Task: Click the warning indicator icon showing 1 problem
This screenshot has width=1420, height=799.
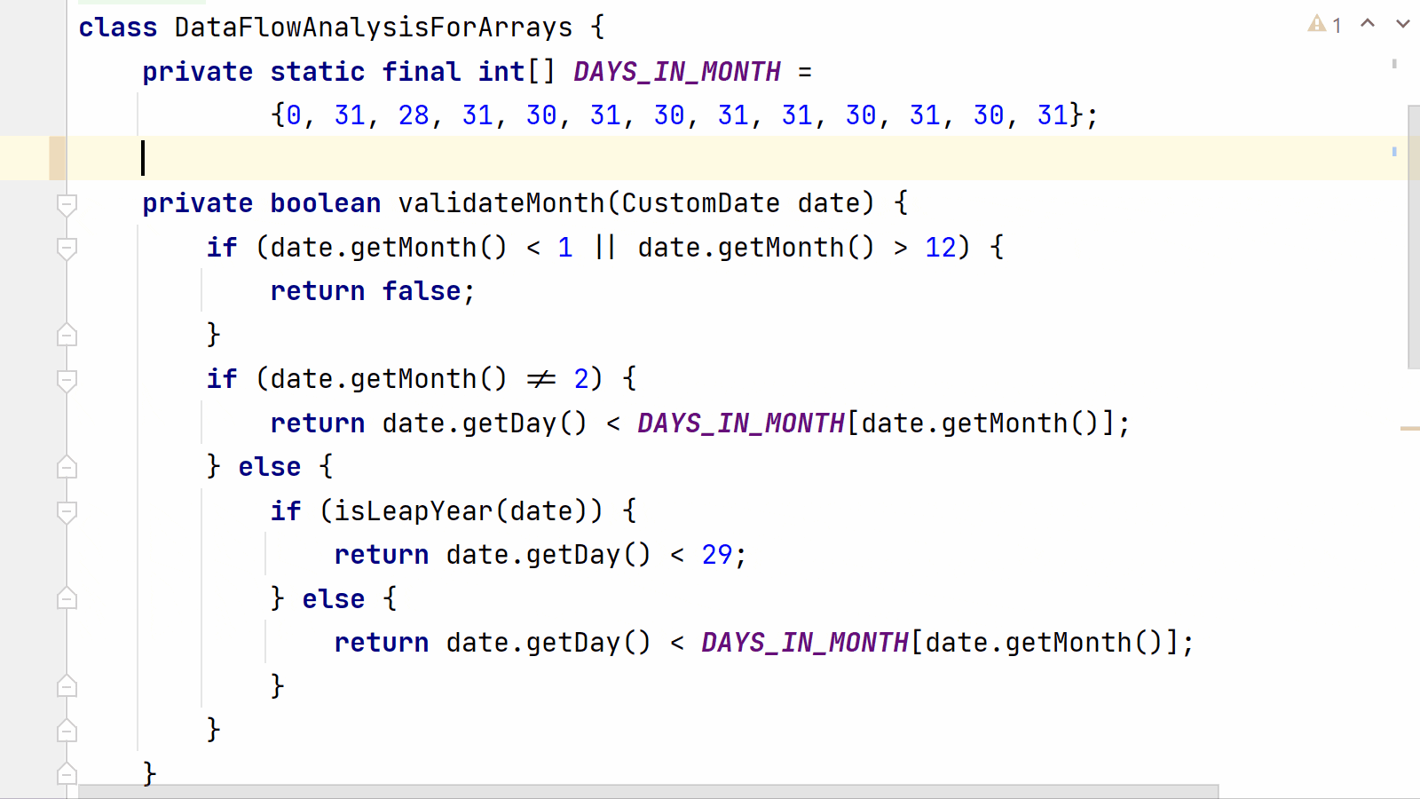Action: tap(1317, 24)
